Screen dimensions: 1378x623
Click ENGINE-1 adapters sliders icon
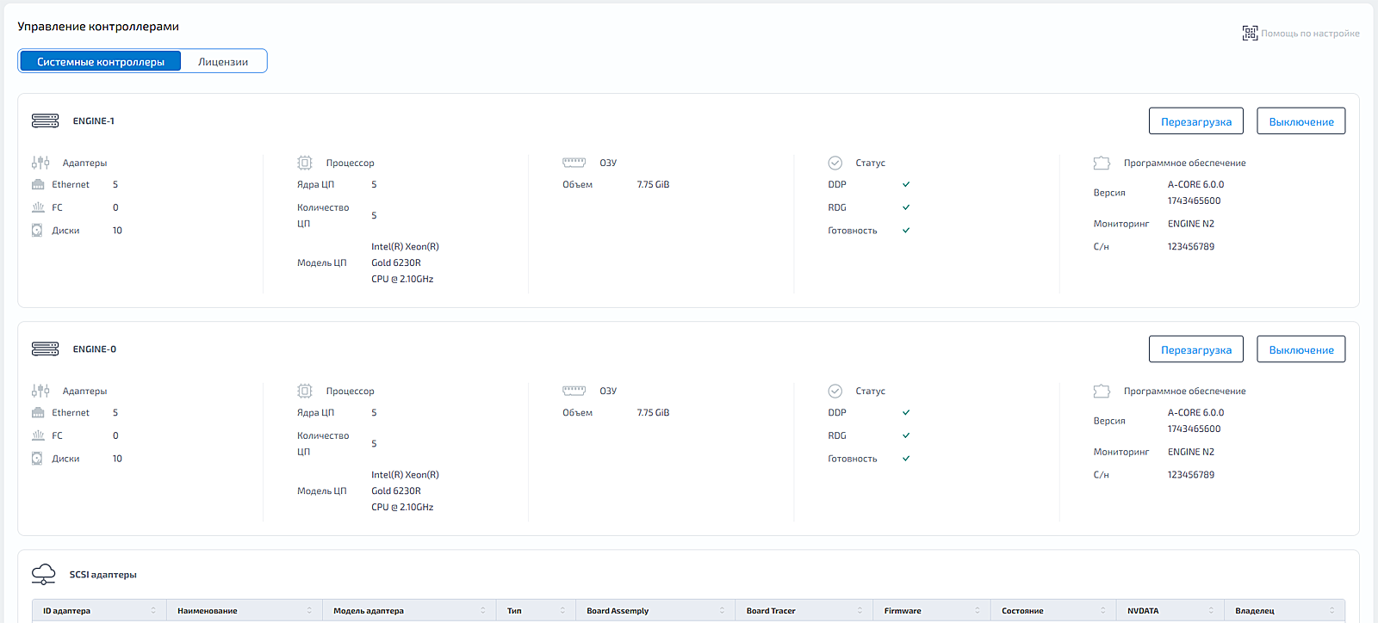40,163
